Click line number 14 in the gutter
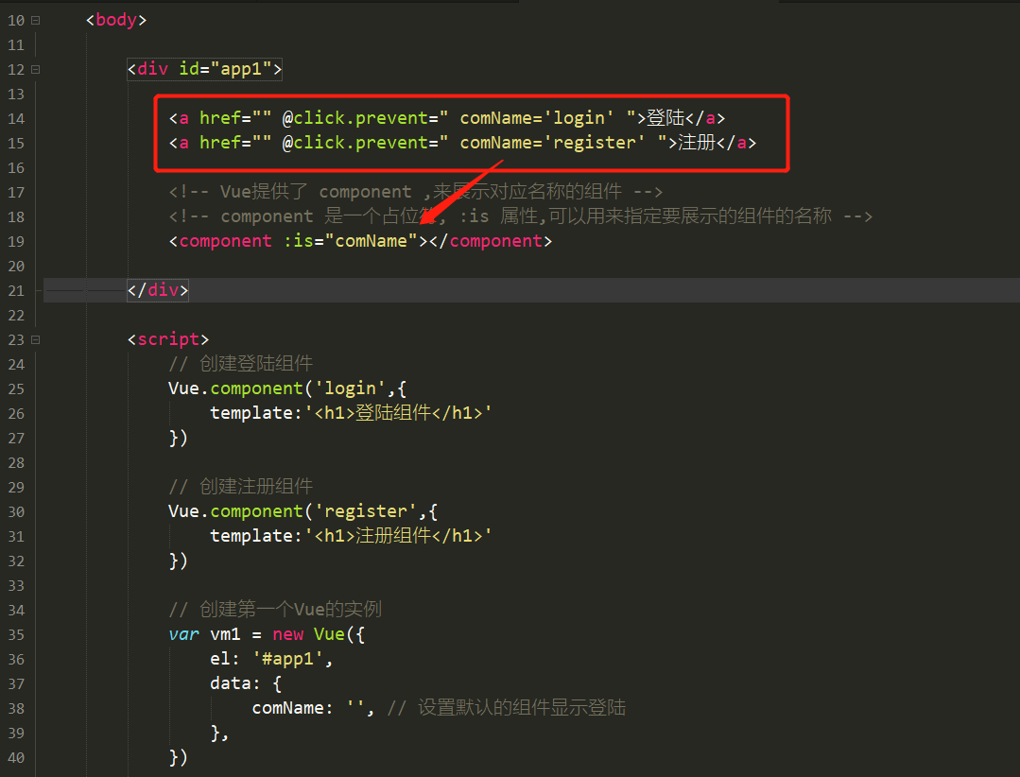Viewport: 1020px width, 777px height. pyautogui.click(x=16, y=119)
